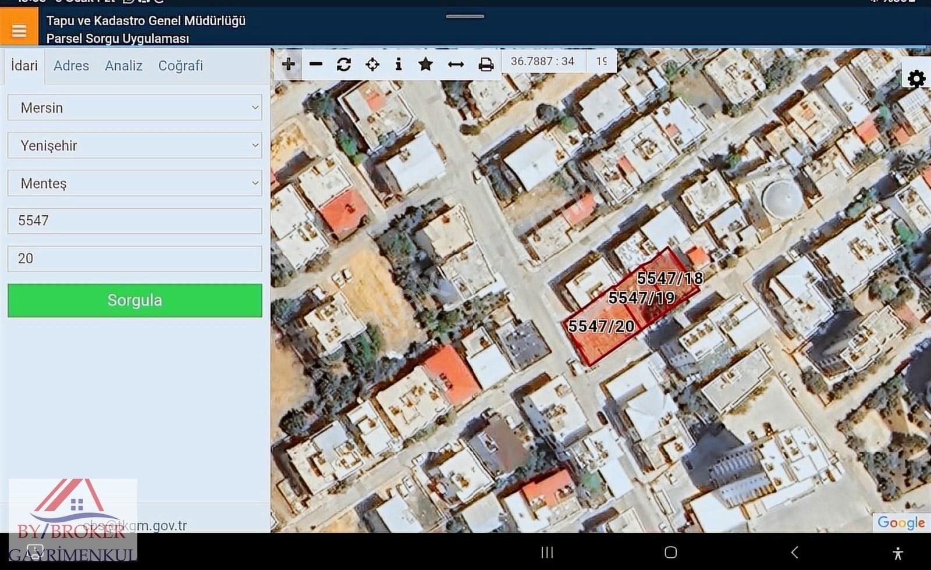Zoom in with the plus tool
The height and width of the screenshot is (570, 931).
click(288, 64)
